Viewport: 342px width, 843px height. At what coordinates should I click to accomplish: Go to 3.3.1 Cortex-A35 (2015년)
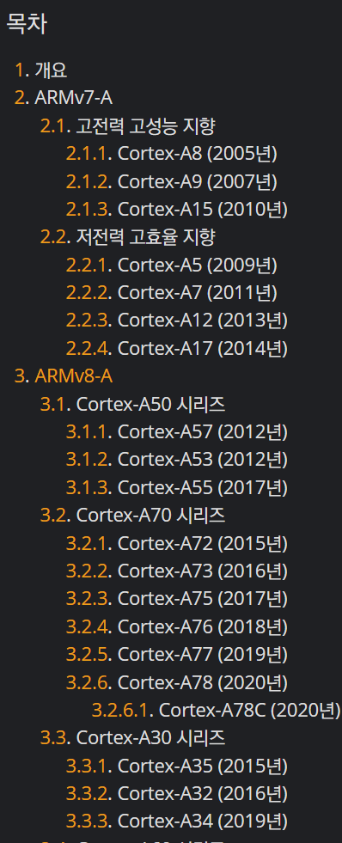point(177,767)
